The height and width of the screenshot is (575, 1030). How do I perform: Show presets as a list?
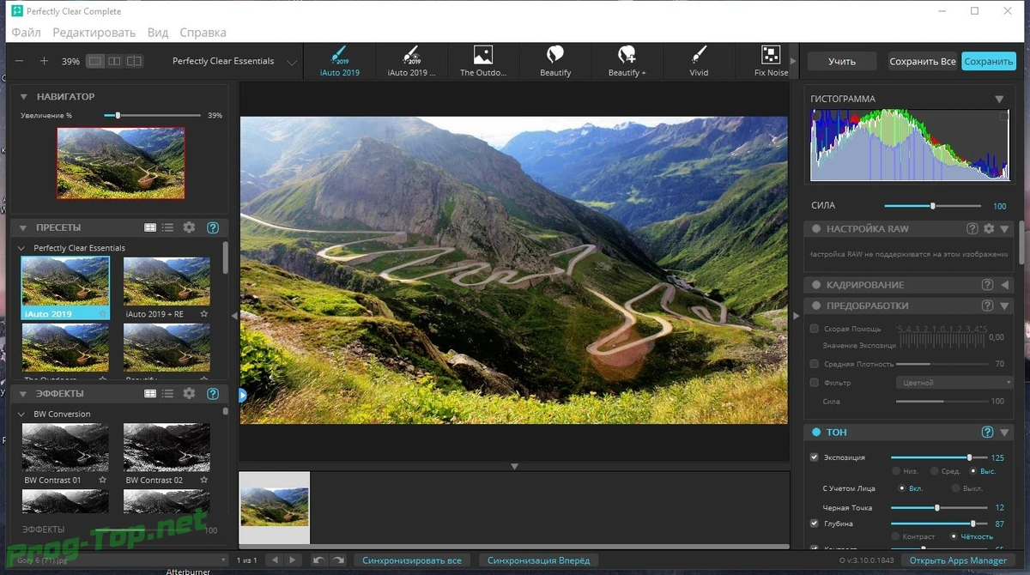(167, 227)
